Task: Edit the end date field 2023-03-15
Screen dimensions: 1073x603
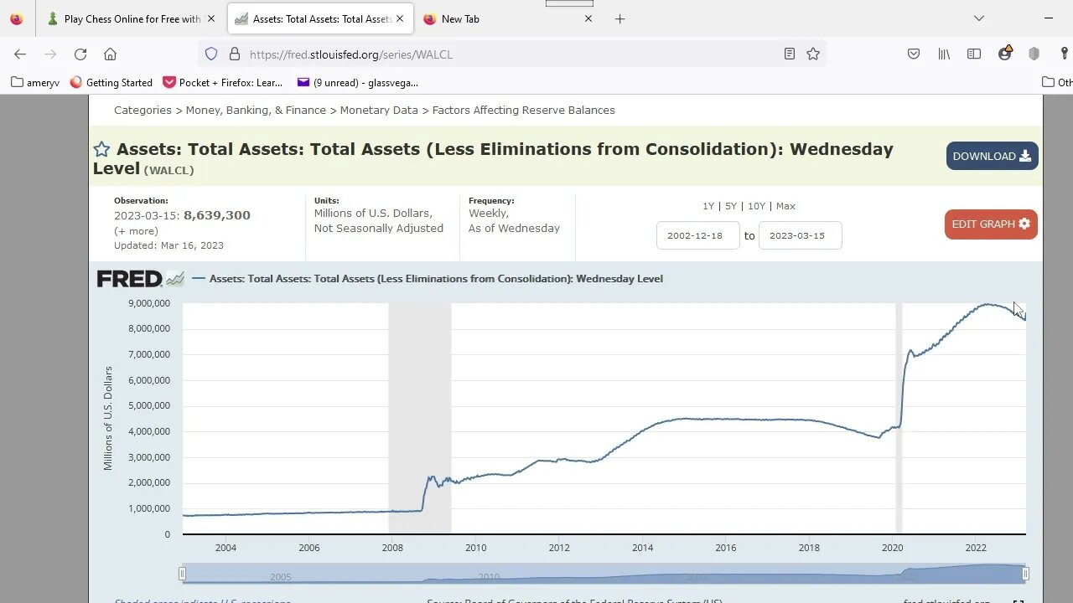Action: 801,235
